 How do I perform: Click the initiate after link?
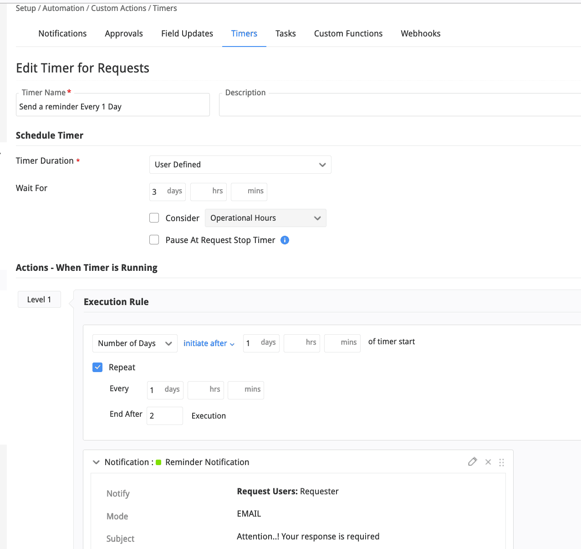(x=209, y=343)
